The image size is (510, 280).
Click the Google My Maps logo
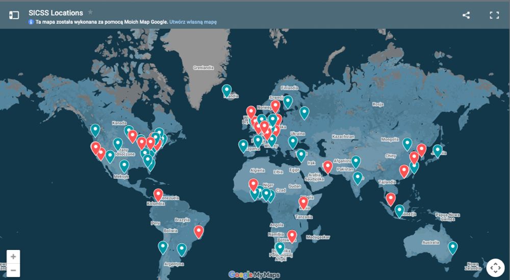tap(253, 275)
